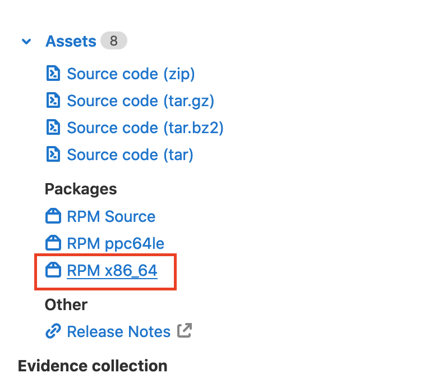
Task: Click the file icon beside Source code (tar)
Action: 53,154
